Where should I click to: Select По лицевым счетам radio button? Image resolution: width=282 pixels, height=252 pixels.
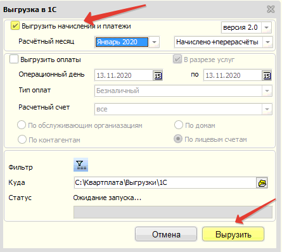pyautogui.click(x=178, y=139)
